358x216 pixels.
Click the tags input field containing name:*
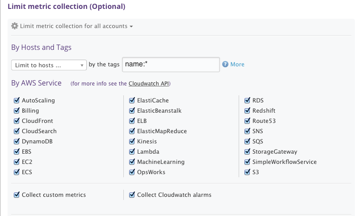[171, 64]
